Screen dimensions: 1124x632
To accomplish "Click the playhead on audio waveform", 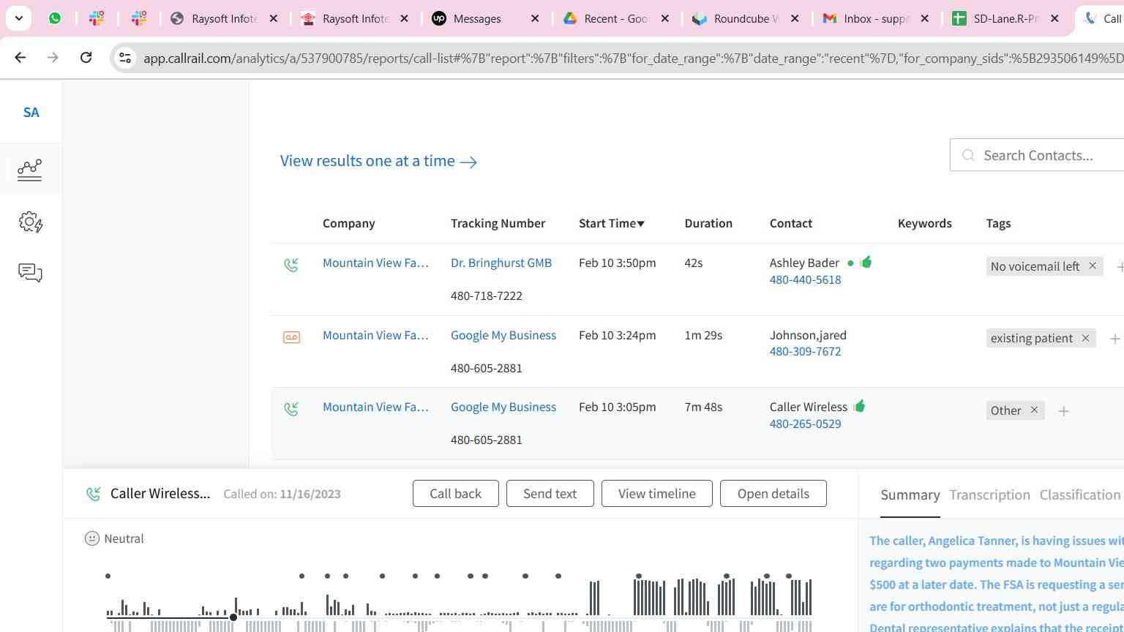I will (233, 617).
